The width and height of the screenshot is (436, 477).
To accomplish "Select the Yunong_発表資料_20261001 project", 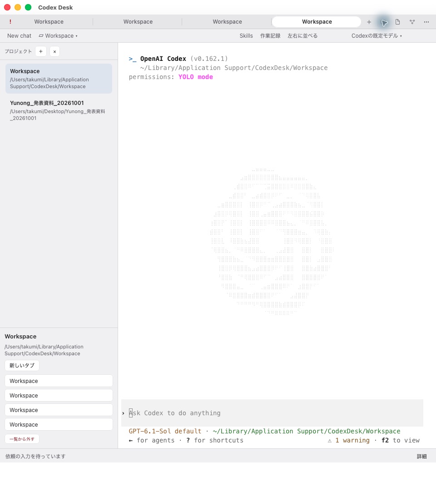I will point(59,110).
